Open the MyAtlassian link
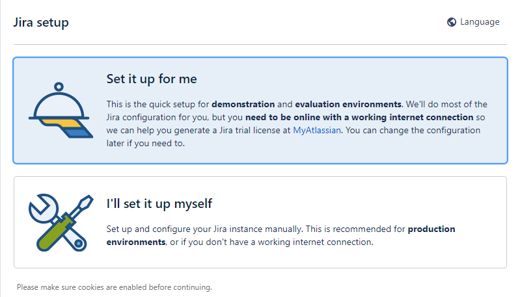This screenshot has height=297, width=520. pyautogui.click(x=317, y=131)
